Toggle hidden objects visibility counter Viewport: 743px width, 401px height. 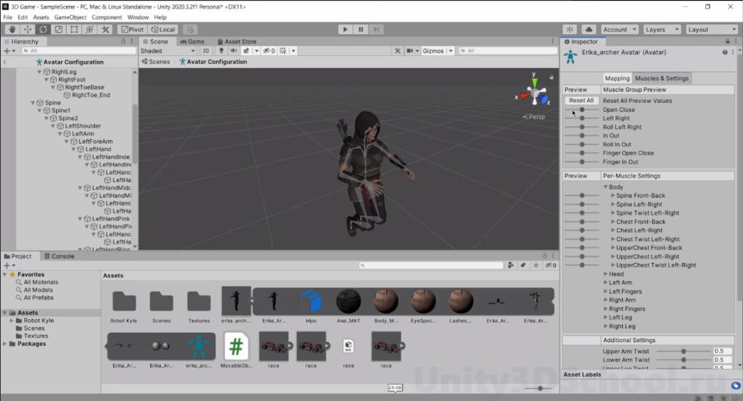point(269,51)
